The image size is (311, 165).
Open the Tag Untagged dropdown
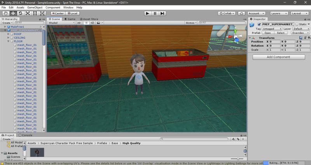[x=272, y=29]
